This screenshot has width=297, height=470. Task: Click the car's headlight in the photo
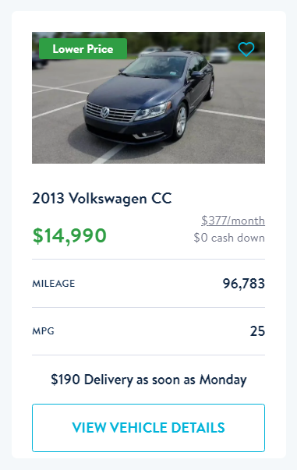click(153, 111)
